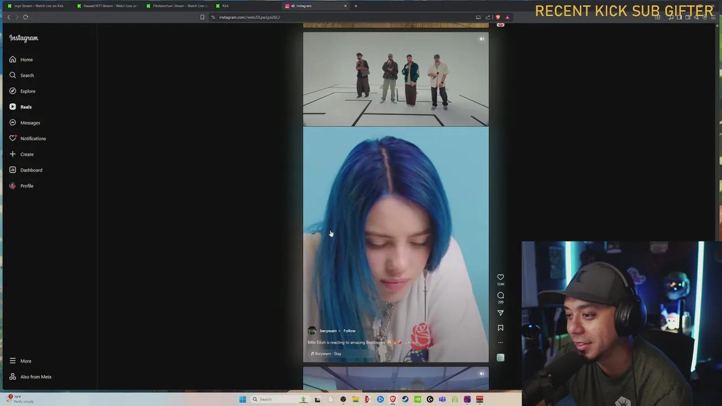The width and height of the screenshot is (722, 406).
Task: Select Reels in the sidebar
Action: click(x=20, y=107)
